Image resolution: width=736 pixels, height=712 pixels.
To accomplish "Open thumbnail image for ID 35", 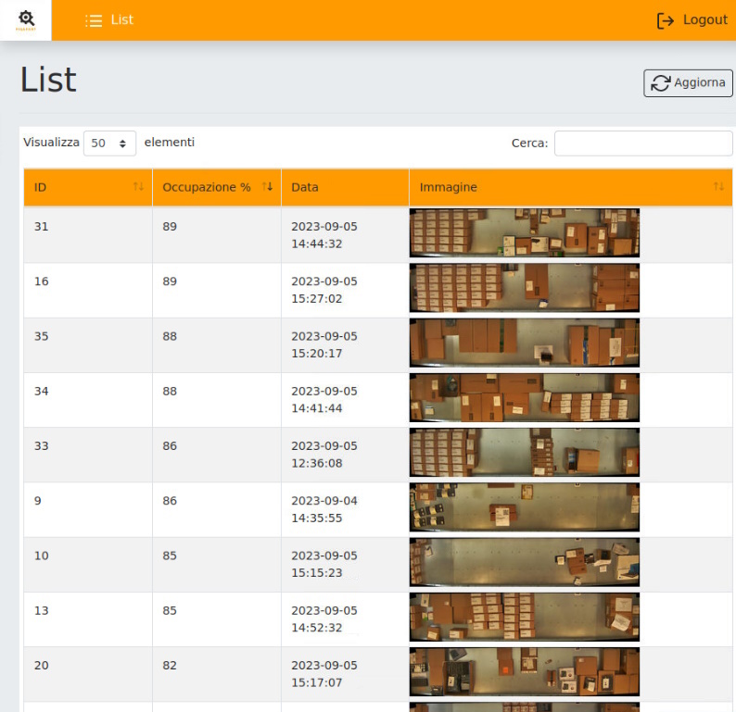I will click(x=525, y=343).
